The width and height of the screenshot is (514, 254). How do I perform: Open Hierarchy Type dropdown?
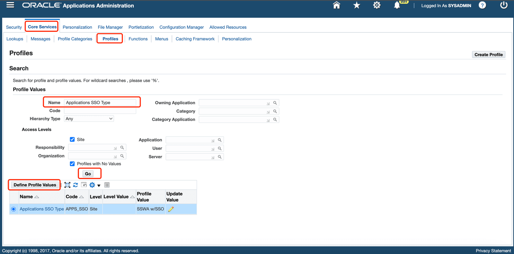tap(89, 119)
